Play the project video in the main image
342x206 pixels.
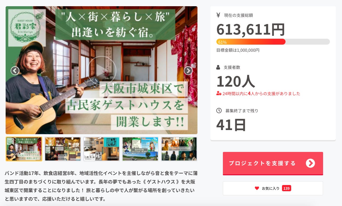tap(102, 71)
